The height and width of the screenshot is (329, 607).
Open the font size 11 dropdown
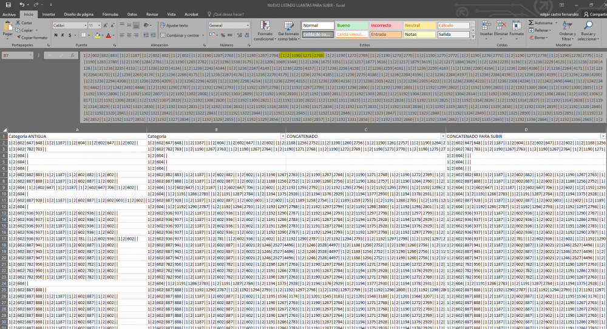click(99, 25)
